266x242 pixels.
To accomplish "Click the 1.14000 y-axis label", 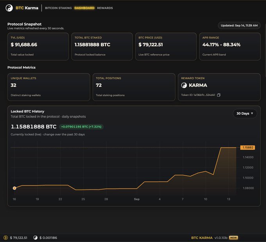I will [248, 157].
